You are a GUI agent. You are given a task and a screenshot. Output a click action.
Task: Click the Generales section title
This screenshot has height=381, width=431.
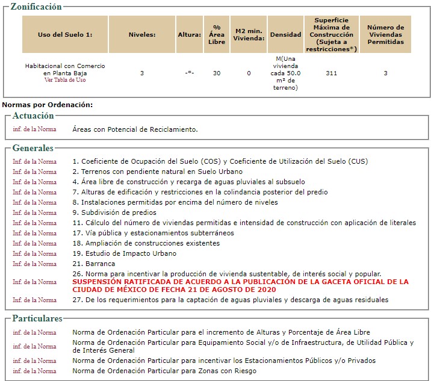click(33, 148)
